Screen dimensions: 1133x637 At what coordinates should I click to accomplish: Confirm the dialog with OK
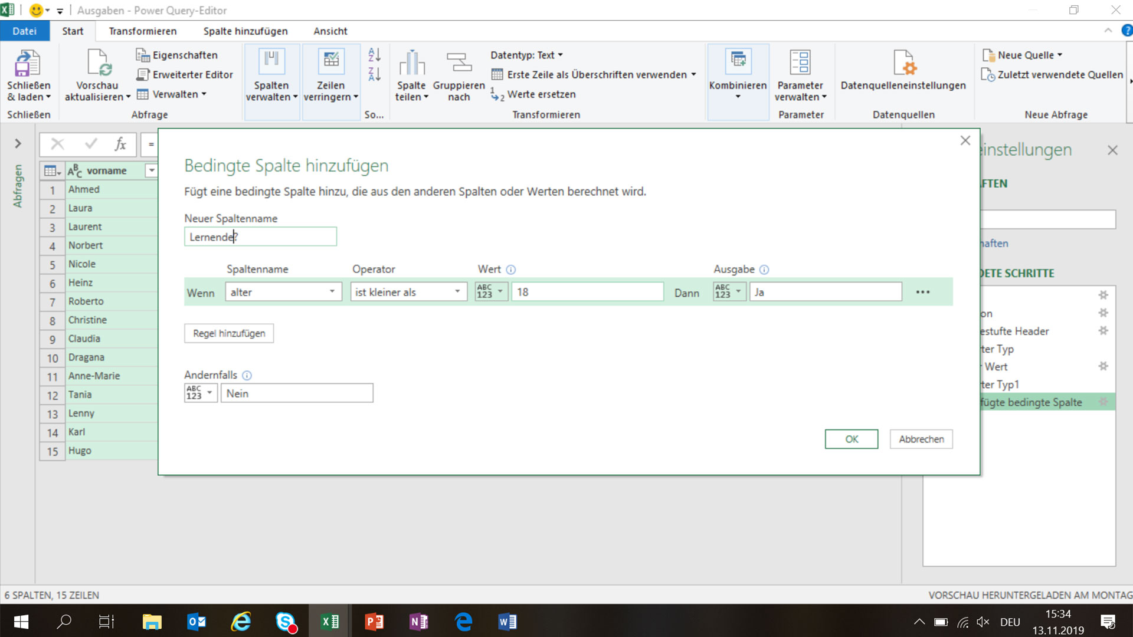coord(852,439)
